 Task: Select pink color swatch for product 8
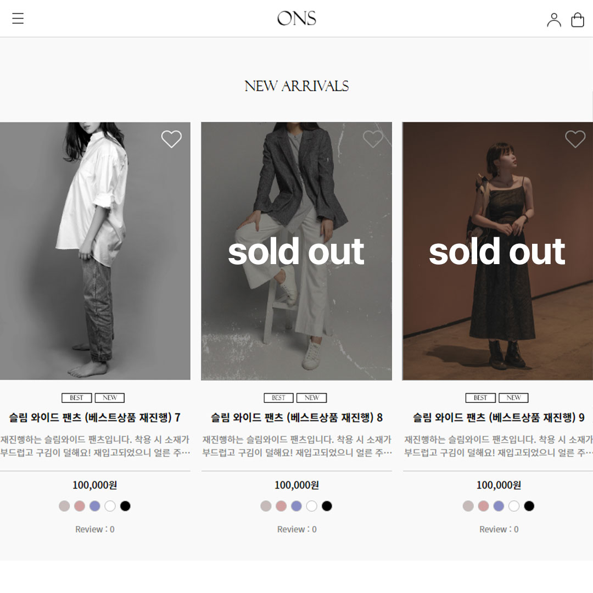281,506
